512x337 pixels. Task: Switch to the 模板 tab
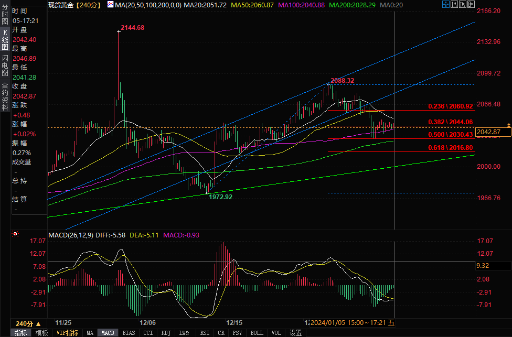[x=42, y=333]
